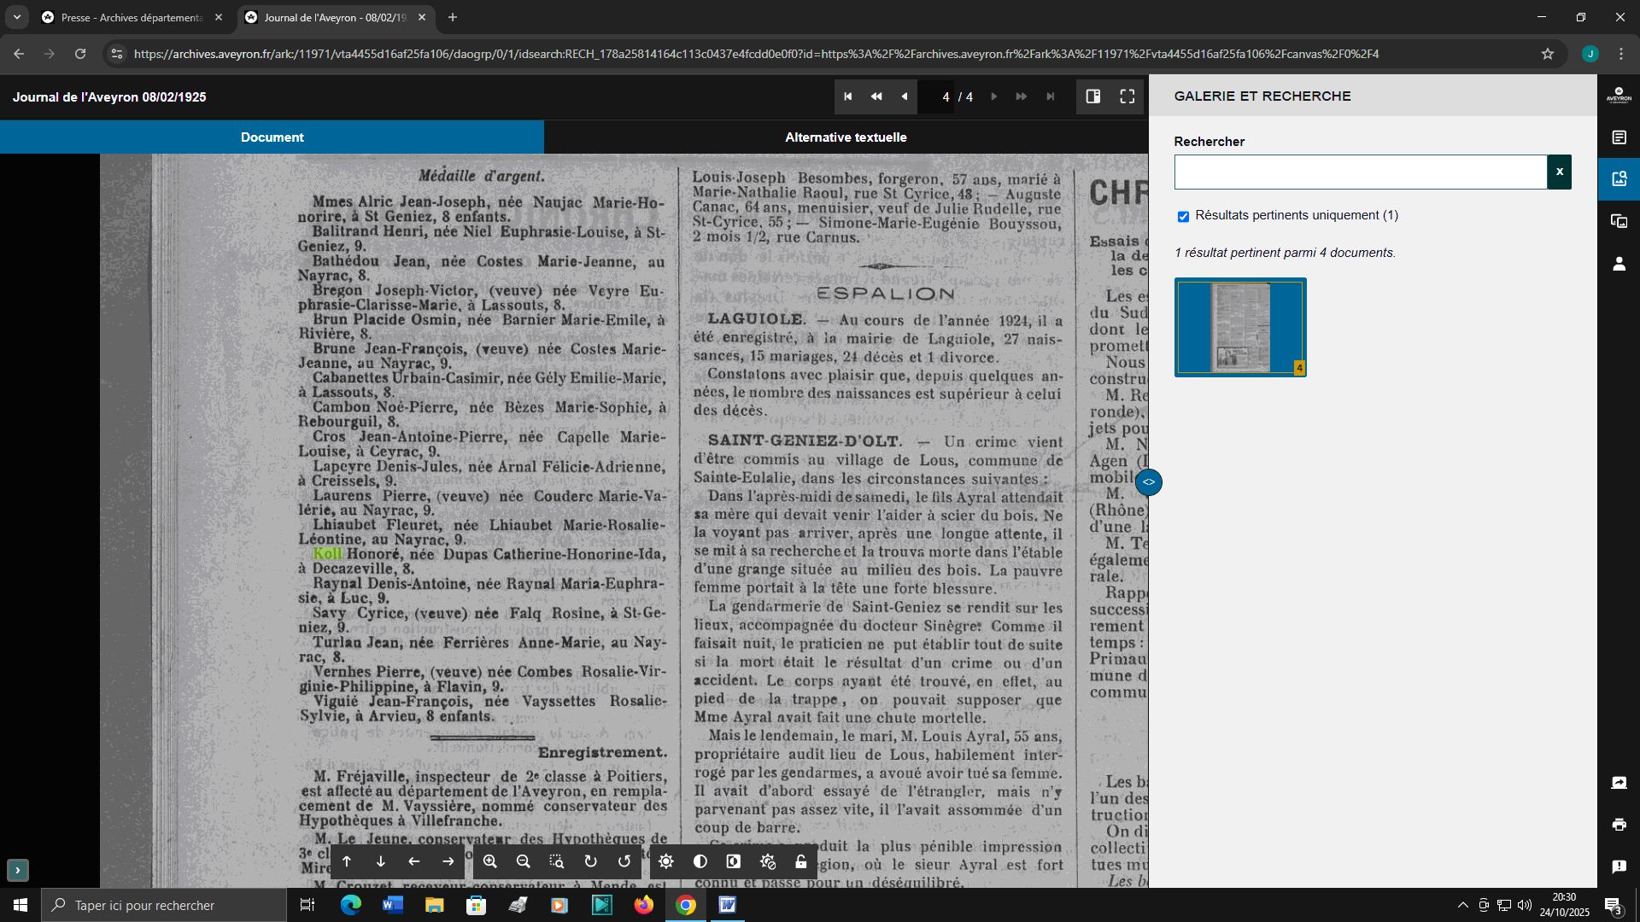Rotate the page clockwise

click(590, 861)
